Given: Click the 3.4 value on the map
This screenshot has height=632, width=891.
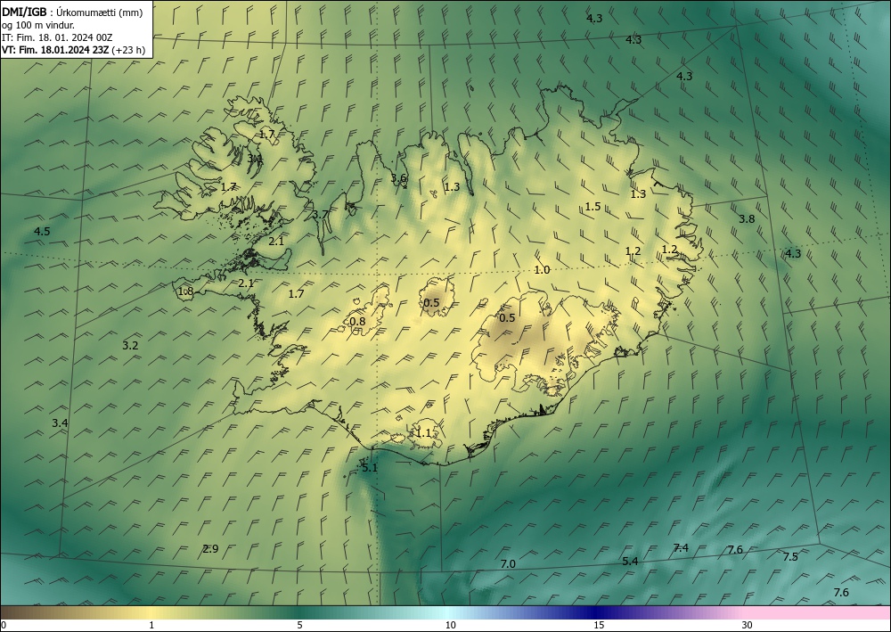Looking at the screenshot, I should [x=60, y=423].
